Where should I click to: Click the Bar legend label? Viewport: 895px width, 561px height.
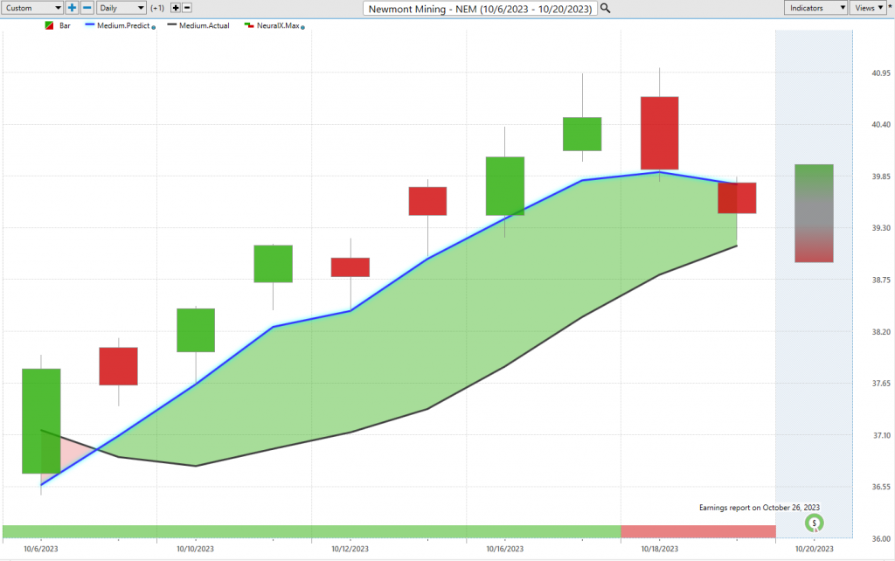point(65,25)
